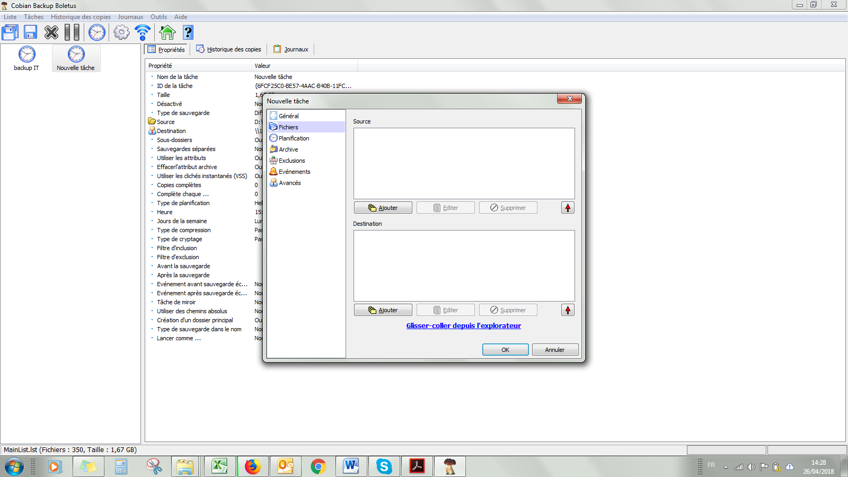Open the Planification section in dialog
848x477 pixels.
tap(294, 138)
